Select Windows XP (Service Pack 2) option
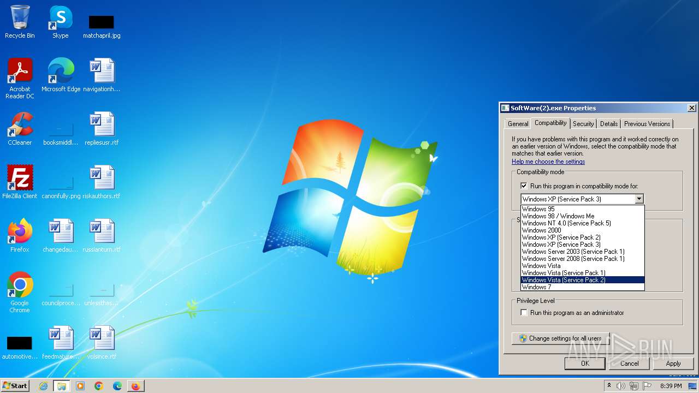Screen dimensions: 699x393 pyautogui.click(x=582, y=237)
